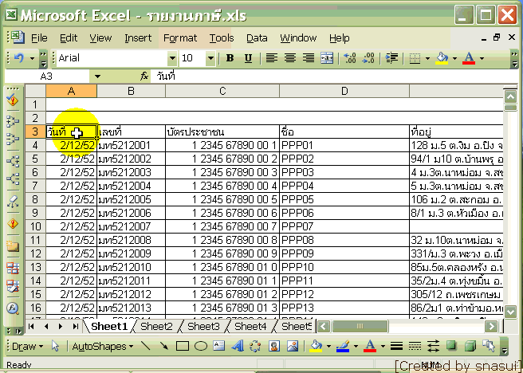Image resolution: width=523 pixels, height=373 pixels.
Task: Select column D header
Action: [x=344, y=91]
